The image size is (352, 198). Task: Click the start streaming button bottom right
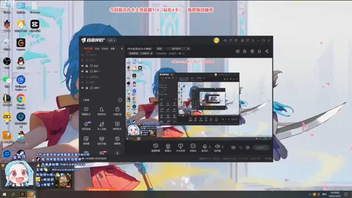[x=261, y=148]
